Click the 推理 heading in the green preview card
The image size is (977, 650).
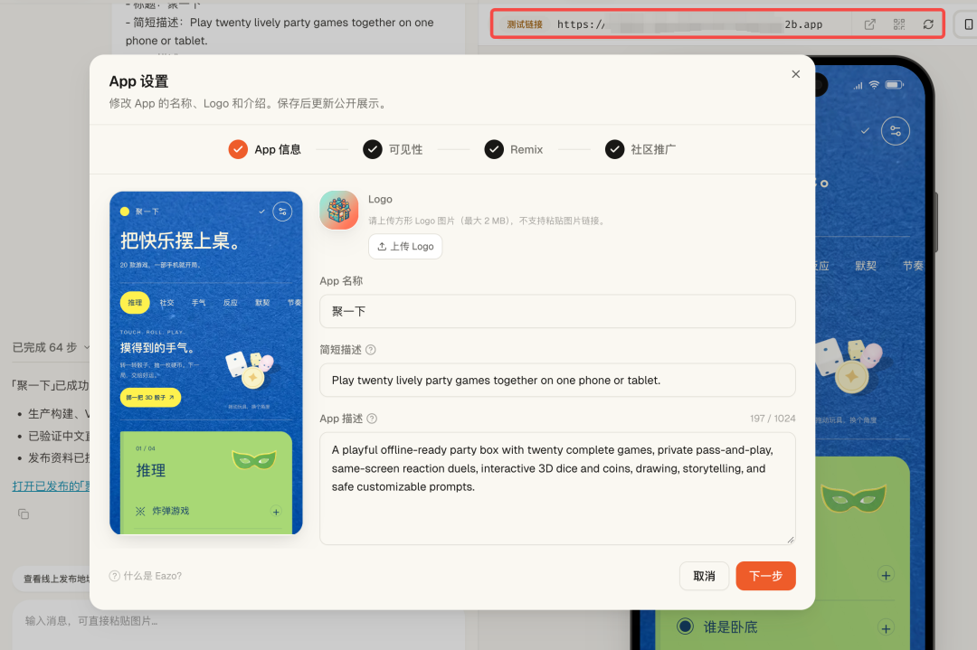tap(151, 470)
